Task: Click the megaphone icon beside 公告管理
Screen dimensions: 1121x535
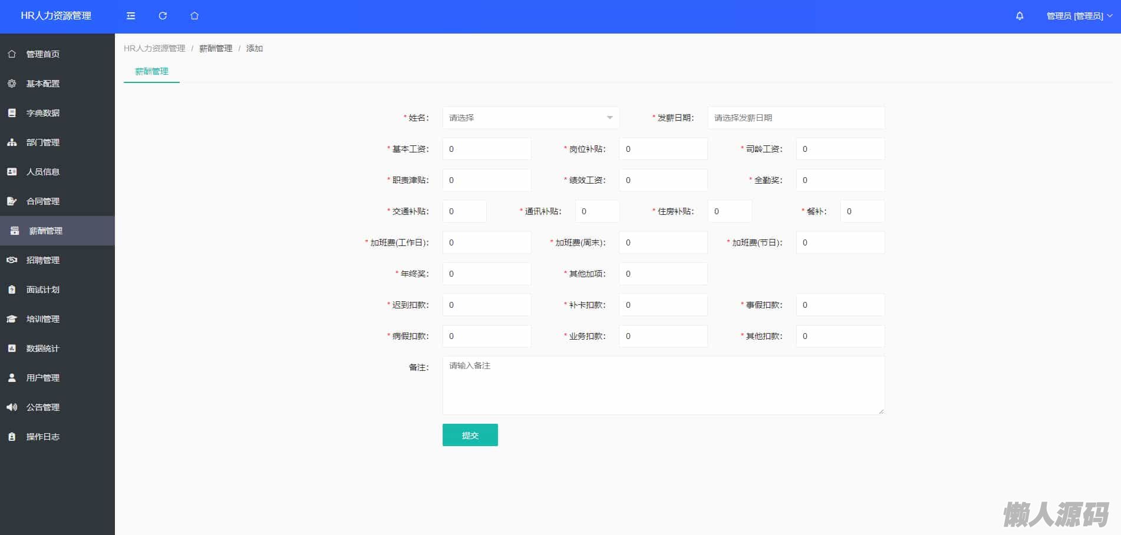Action: [x=12, y=407]
